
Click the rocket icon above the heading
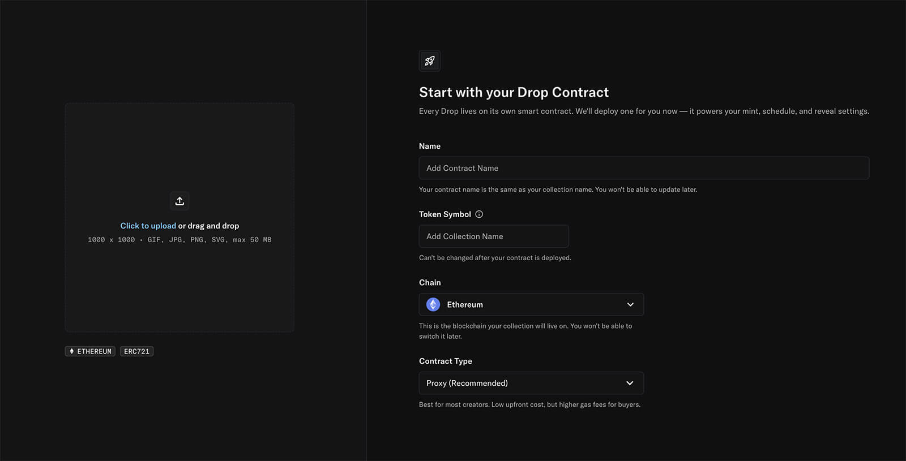click(x=430, y=61)
